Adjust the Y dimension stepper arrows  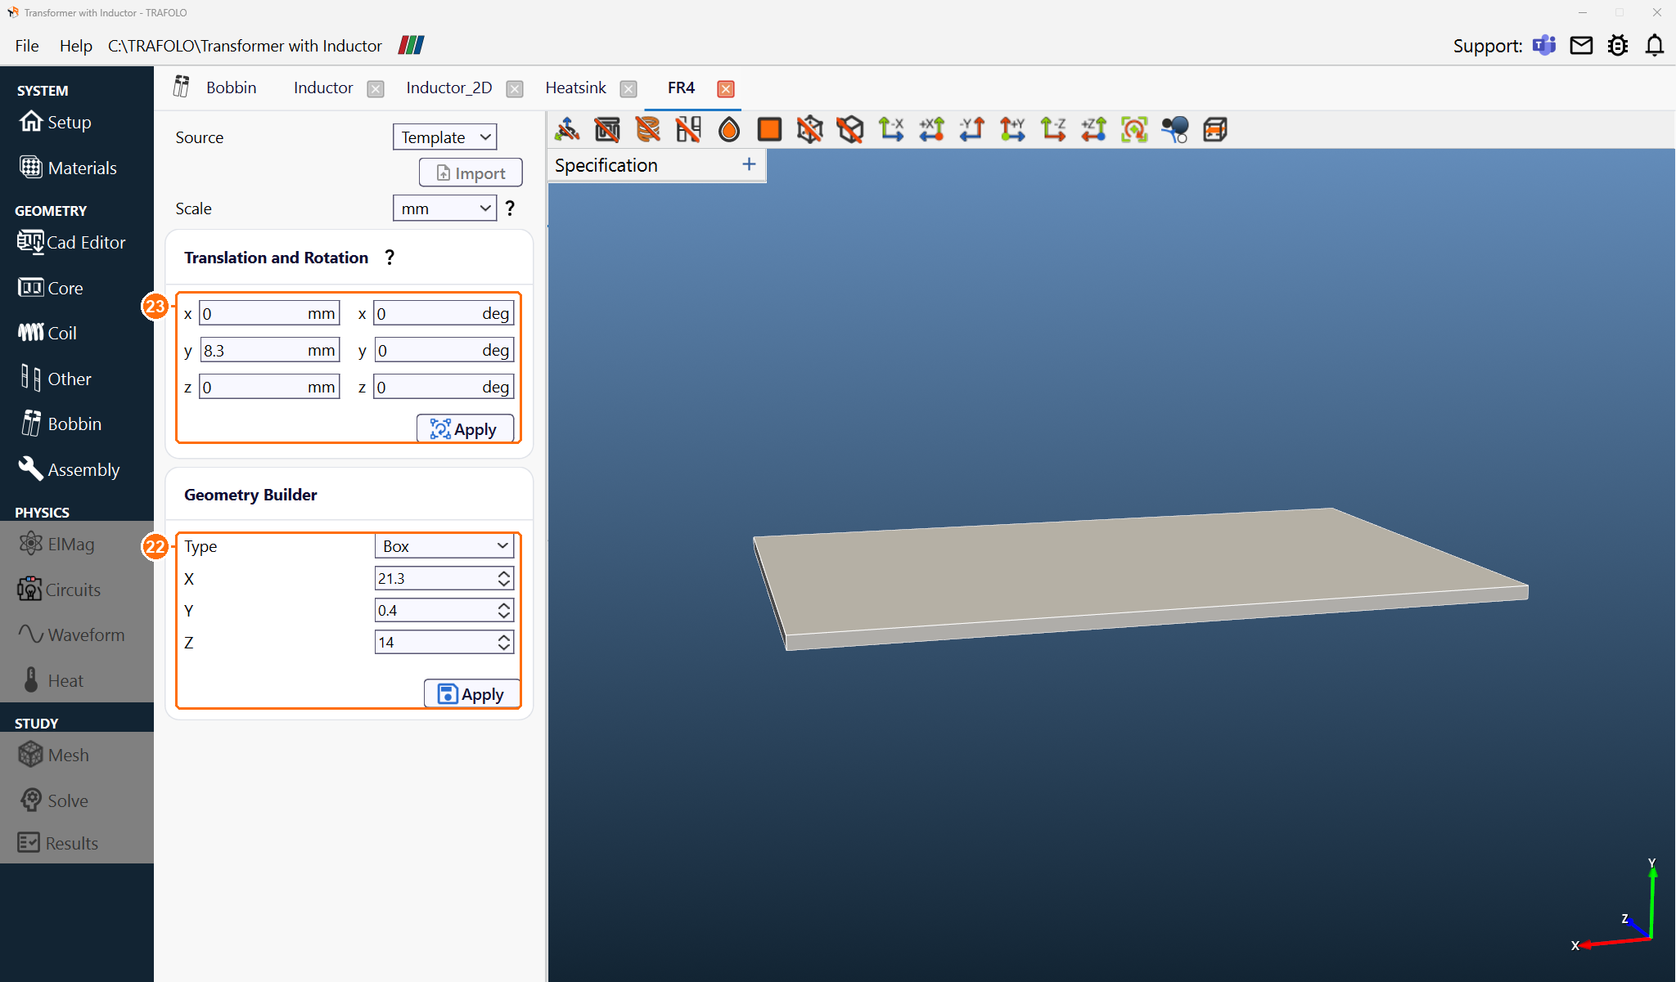504,610
